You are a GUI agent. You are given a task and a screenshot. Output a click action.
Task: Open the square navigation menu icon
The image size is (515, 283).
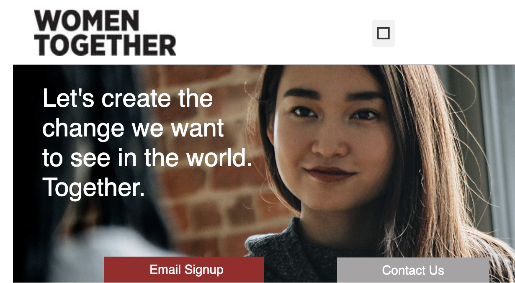[383, 33]
